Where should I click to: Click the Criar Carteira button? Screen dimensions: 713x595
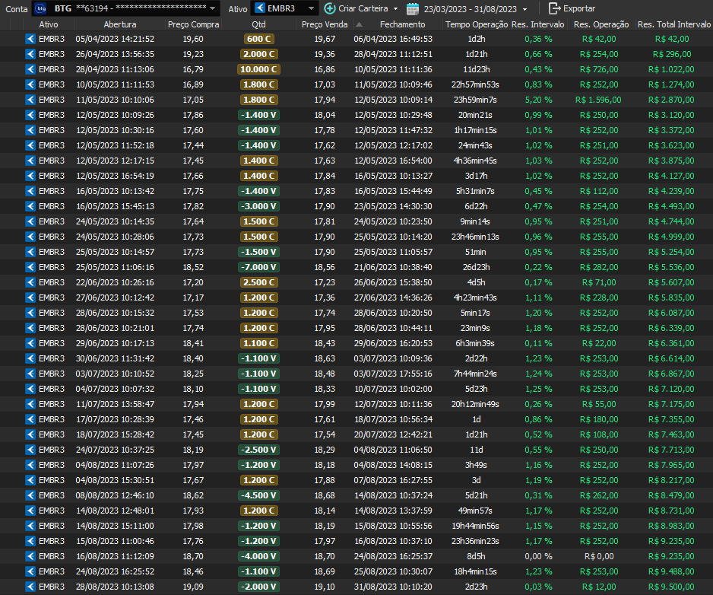coord(364,8)
